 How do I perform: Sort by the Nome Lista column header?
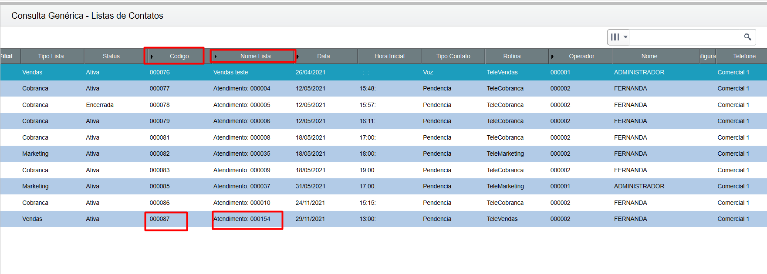click(255, 56)
